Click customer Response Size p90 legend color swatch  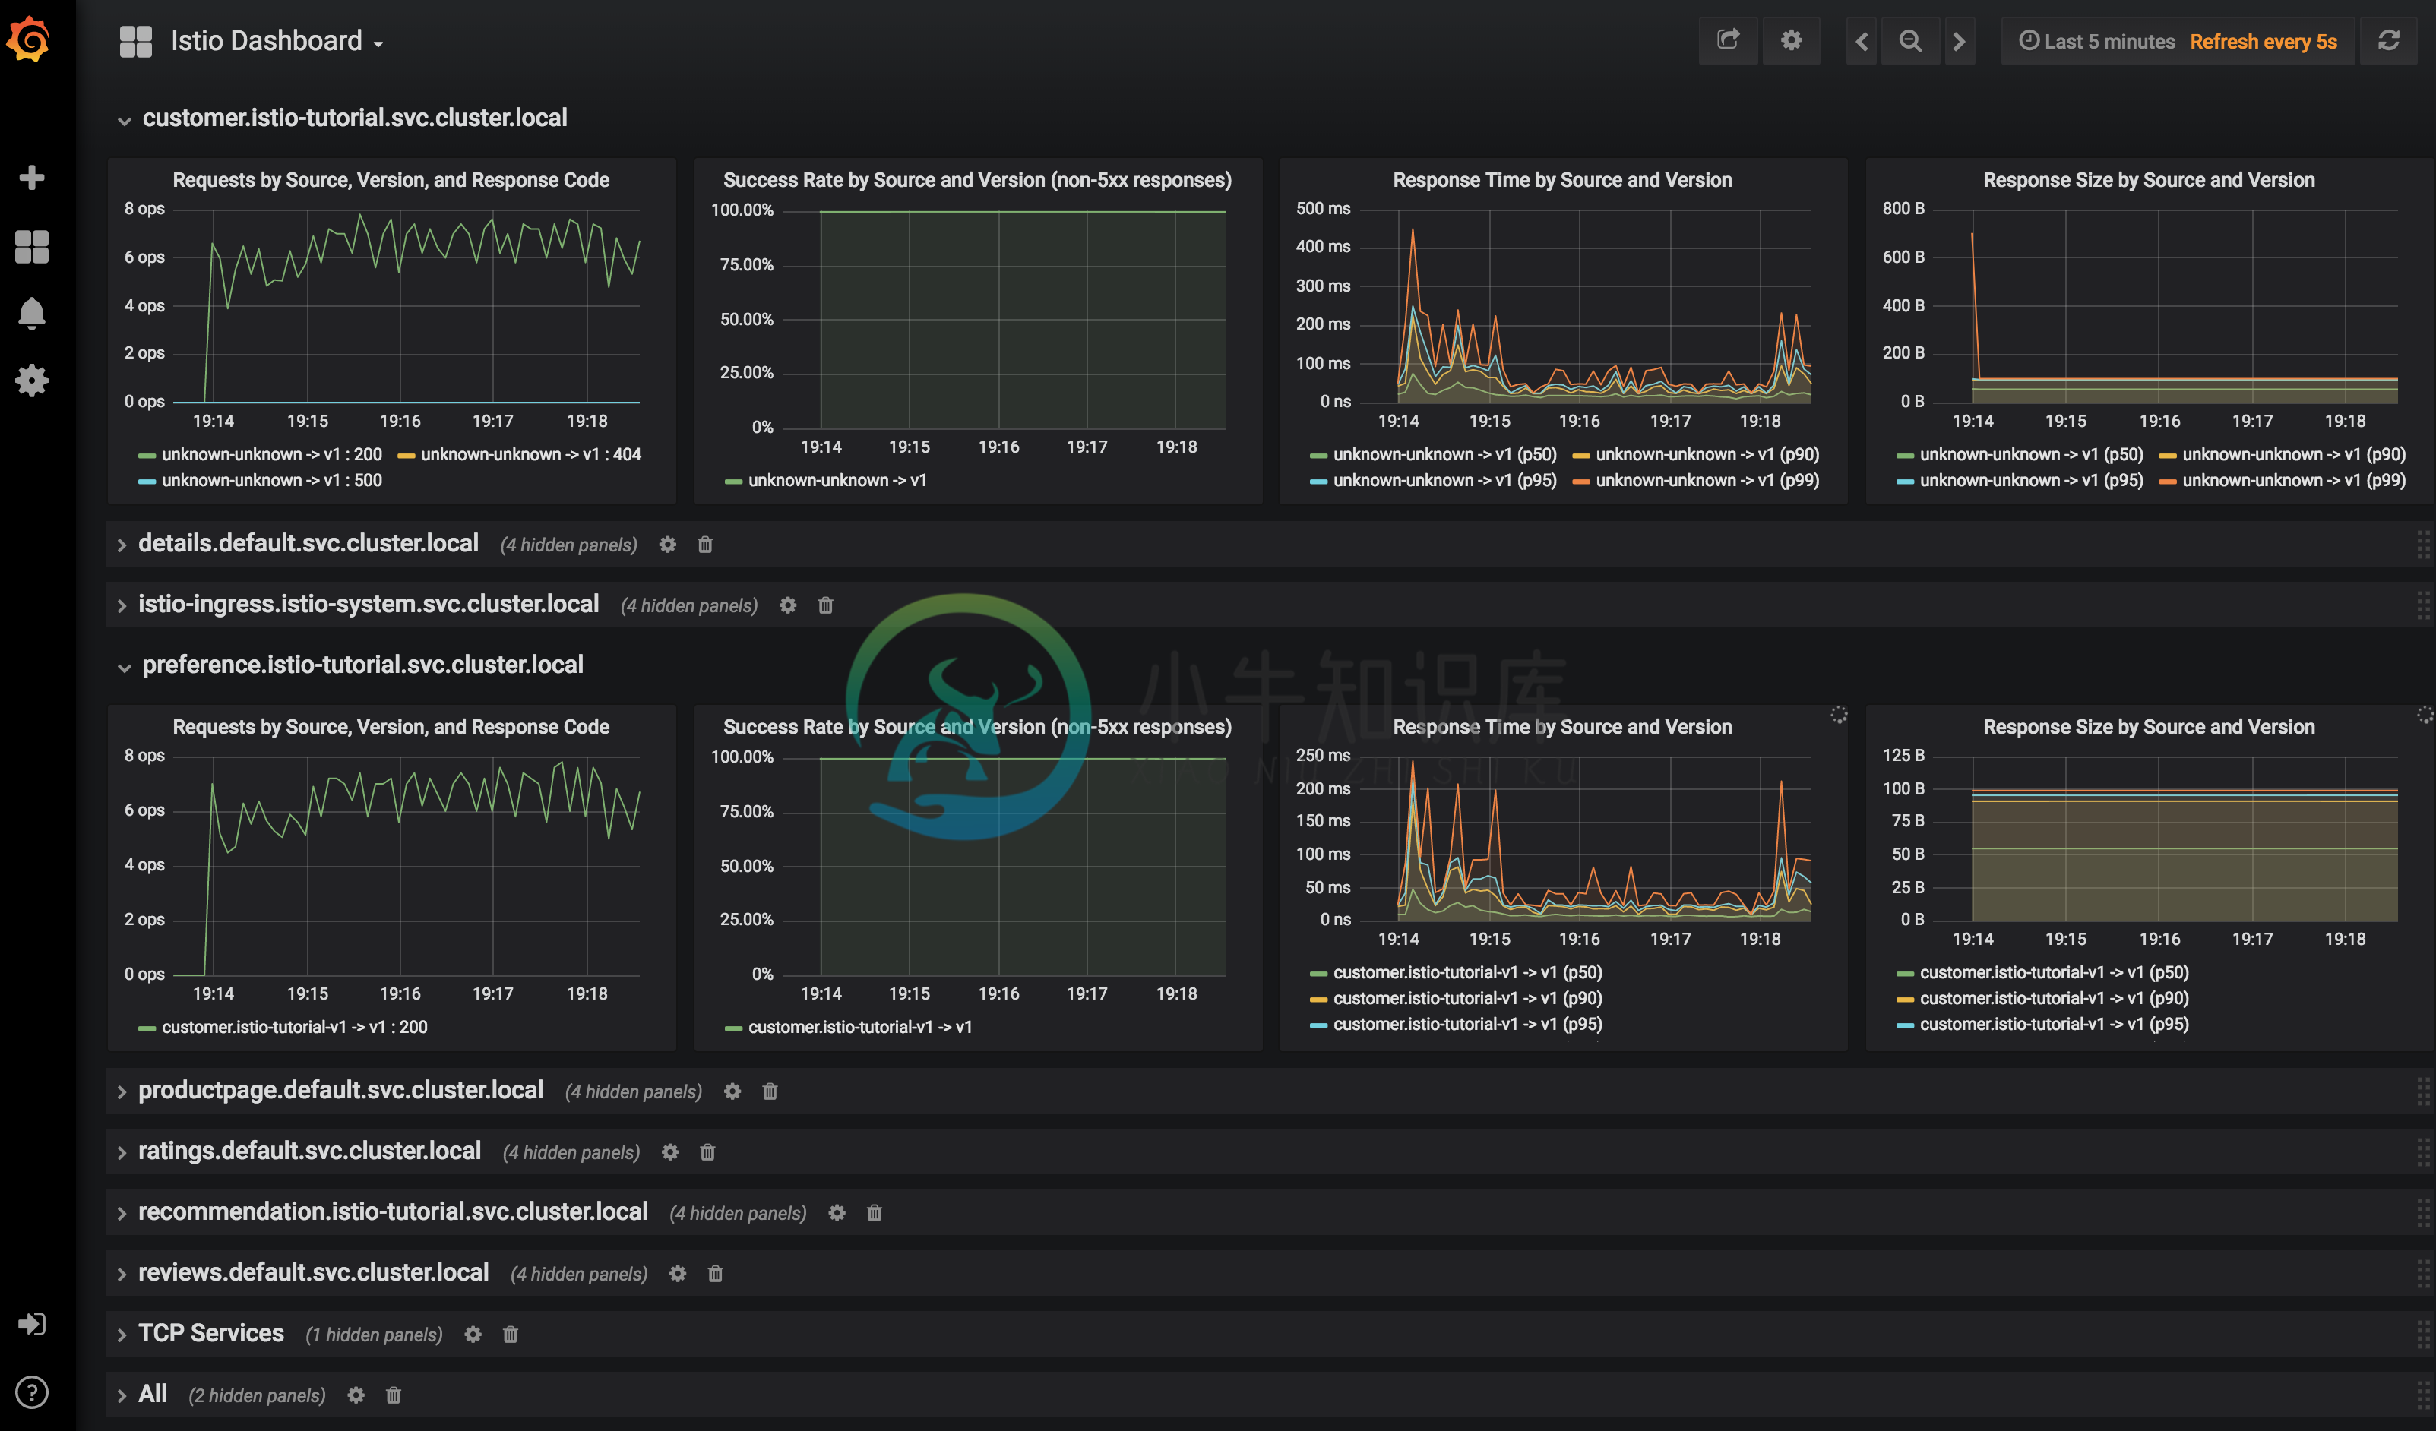[x=2169, y=455]
